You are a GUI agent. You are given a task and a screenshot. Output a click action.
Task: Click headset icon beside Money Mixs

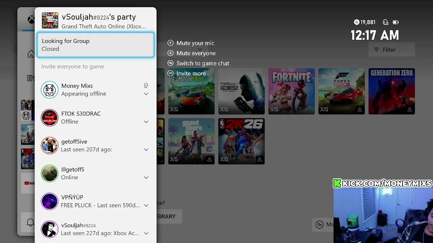coord(146,86)
